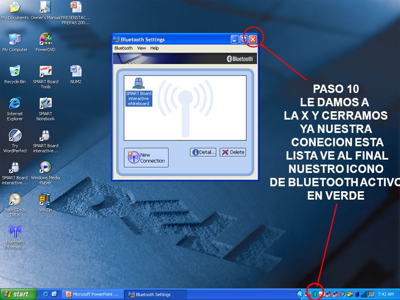Select the PRESENSTAC... PowerPoint file icon

[x=76, y=13]
